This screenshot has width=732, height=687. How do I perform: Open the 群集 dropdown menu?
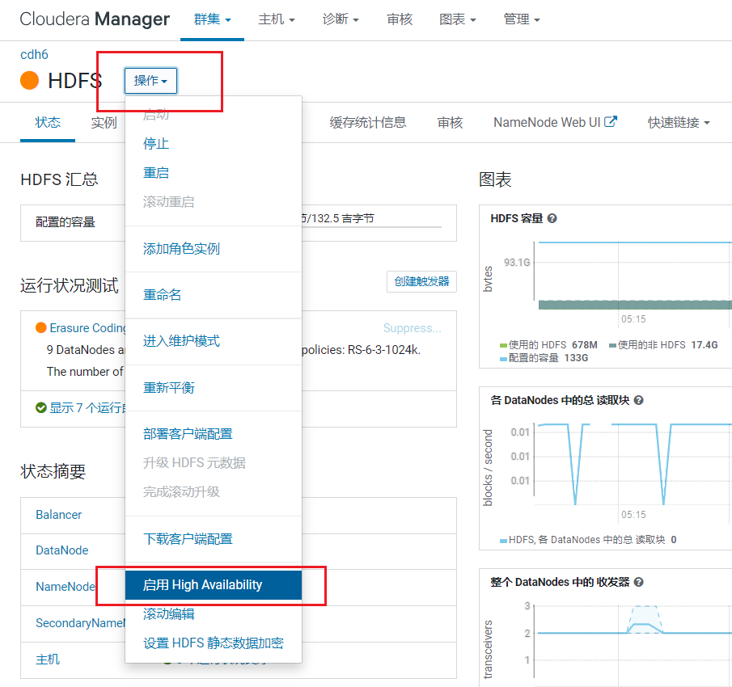[x=213, y=19]
